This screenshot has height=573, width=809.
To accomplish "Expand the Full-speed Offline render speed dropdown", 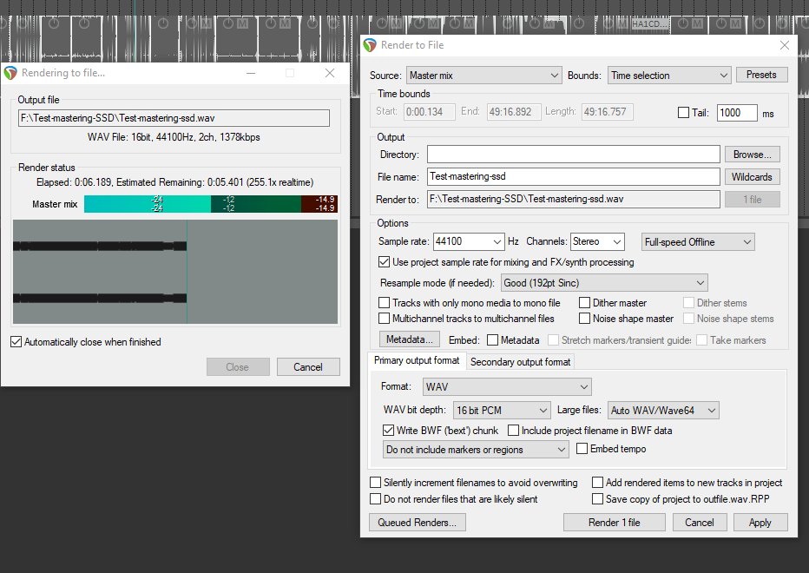I will tap(698, 242).
